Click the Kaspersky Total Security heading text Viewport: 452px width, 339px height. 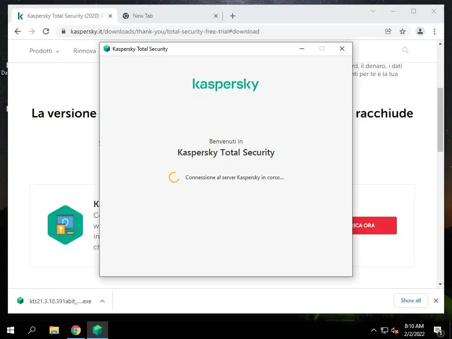(226, 152)
